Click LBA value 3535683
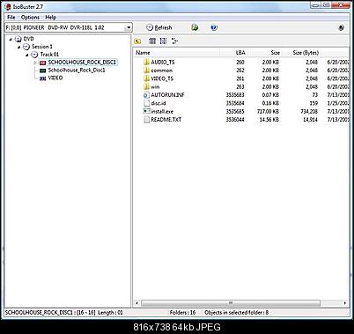This screenshot has width=354, height=334. point(235,95)
